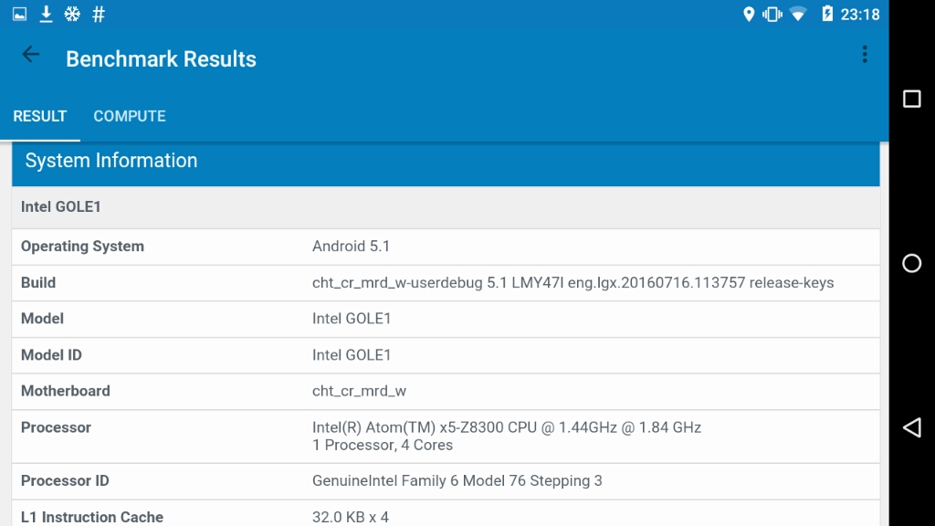Image resolution: width=935 pixels, height=526 pixels.
Task: Tap the snowflake status bar icon
Action: 71,14
